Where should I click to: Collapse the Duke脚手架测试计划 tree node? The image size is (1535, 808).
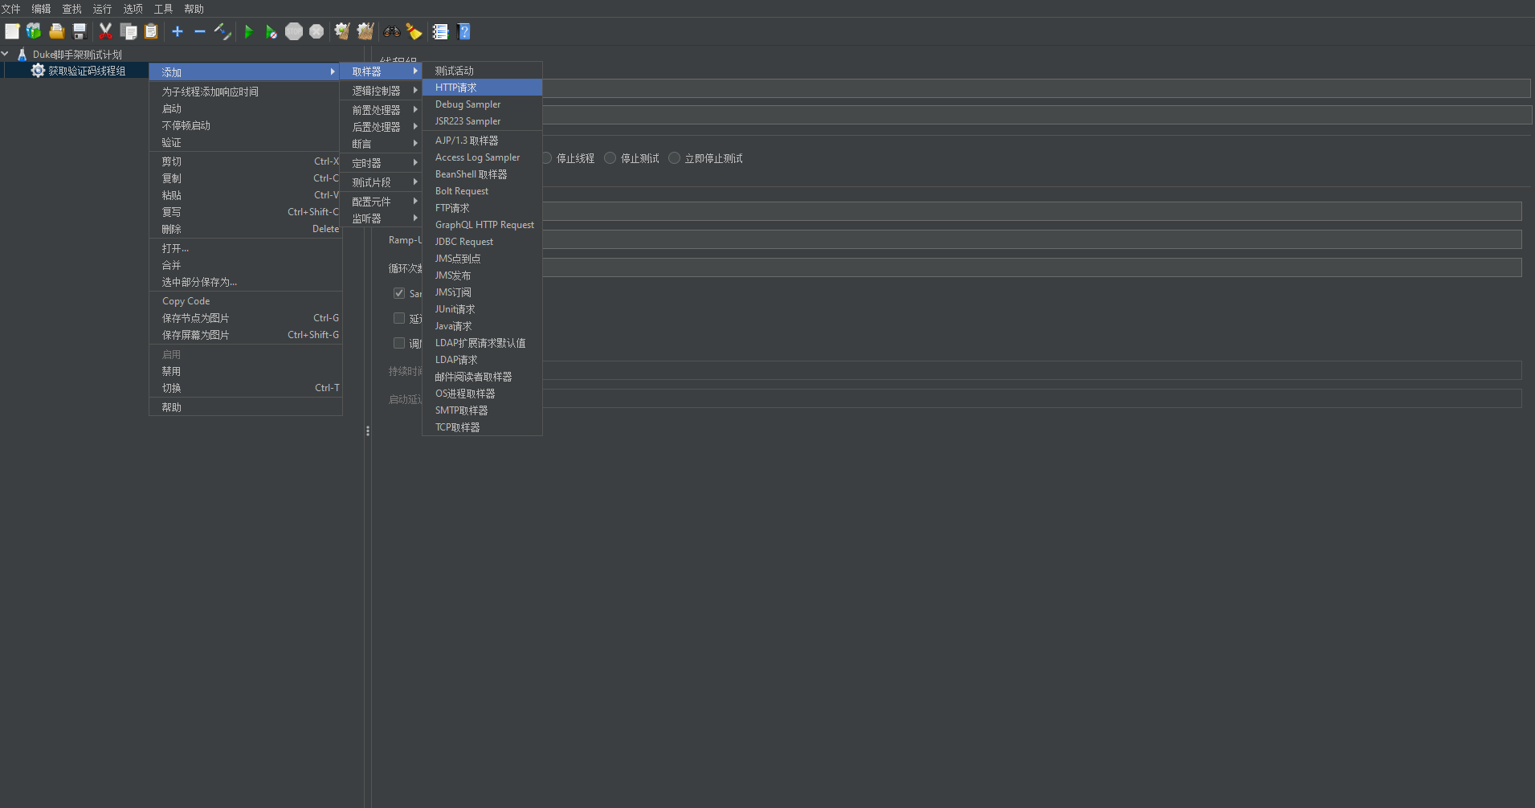pyautogui.click(x=6, y=54)
